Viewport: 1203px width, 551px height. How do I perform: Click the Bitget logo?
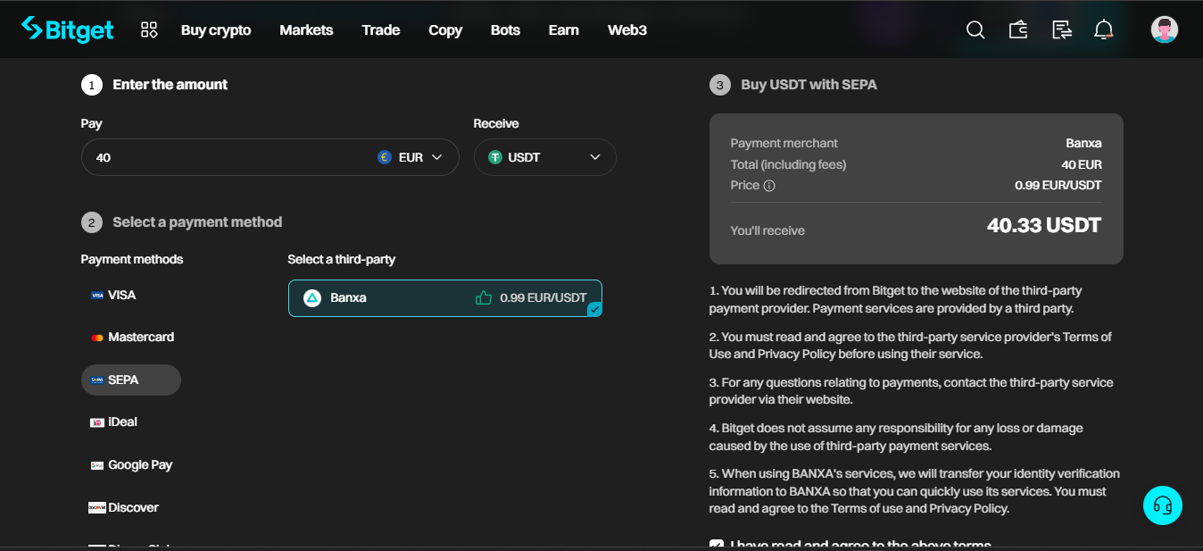point(68,29)
